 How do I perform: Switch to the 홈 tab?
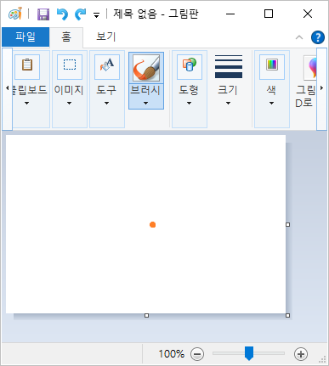pyautogui.click(x=66, y=37)
